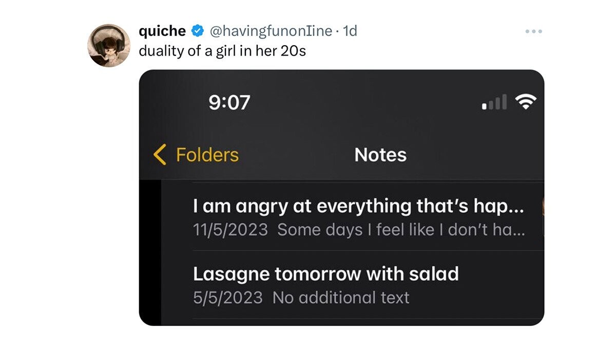Tap the Wi-Fi status icon
Image resolution: width=616 pixels, height=347 pixels.
[525, 102]
